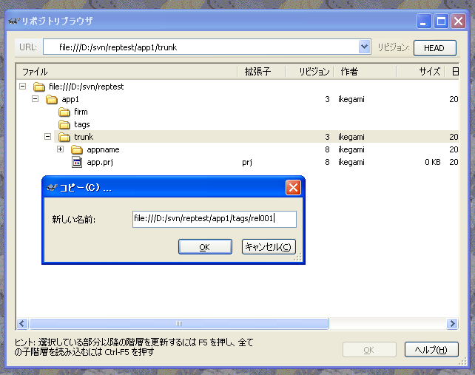The width and height of the screenshot is (475, 375).
Task: Select the 'trunk' tree row text
Action: click(x=84, y=137)
